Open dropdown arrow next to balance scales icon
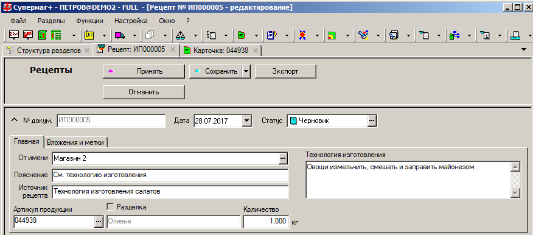Image resolution: width=533 pixels, height=235 pixels. pyautogui.click(x=195, y=35)
